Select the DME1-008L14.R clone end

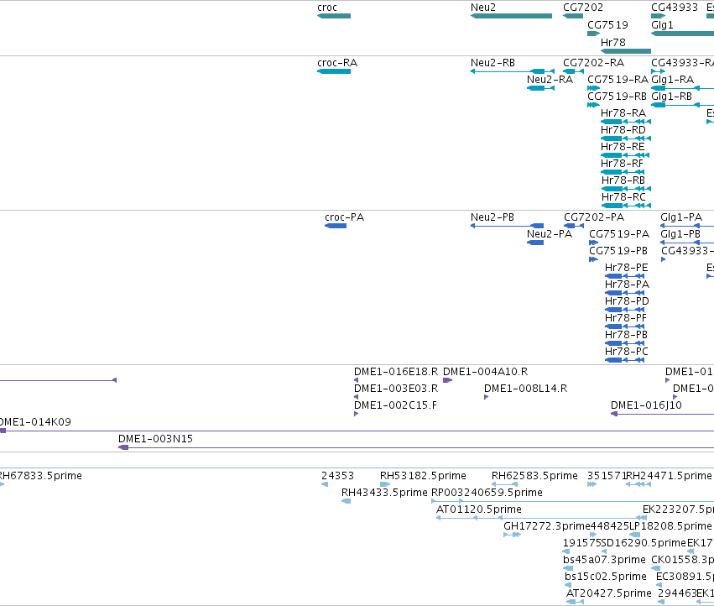pyautogui.click(x=486, y=397)
